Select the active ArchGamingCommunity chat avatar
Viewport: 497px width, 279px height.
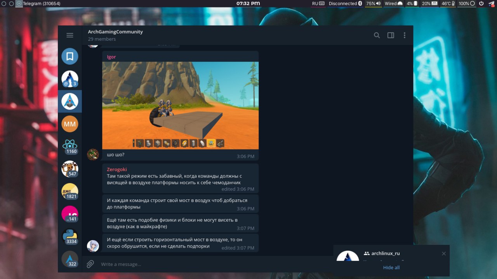(70, 102)
